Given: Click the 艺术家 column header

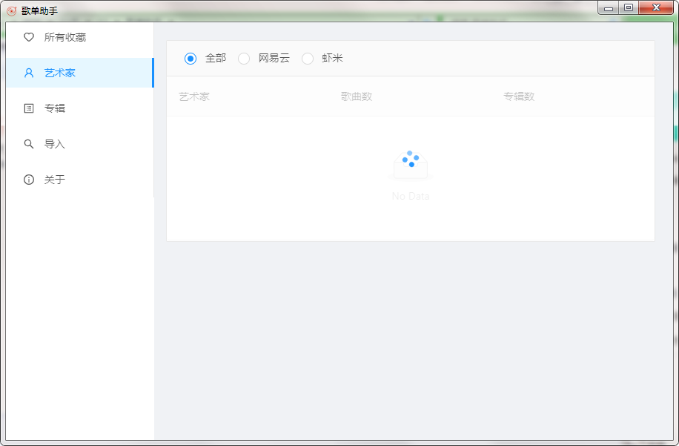Looking at the screenshot, I should 194,96.
